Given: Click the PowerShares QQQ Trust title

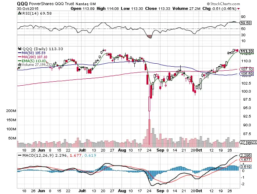Looking at the screenshot, I should click(x=52, y=4).
